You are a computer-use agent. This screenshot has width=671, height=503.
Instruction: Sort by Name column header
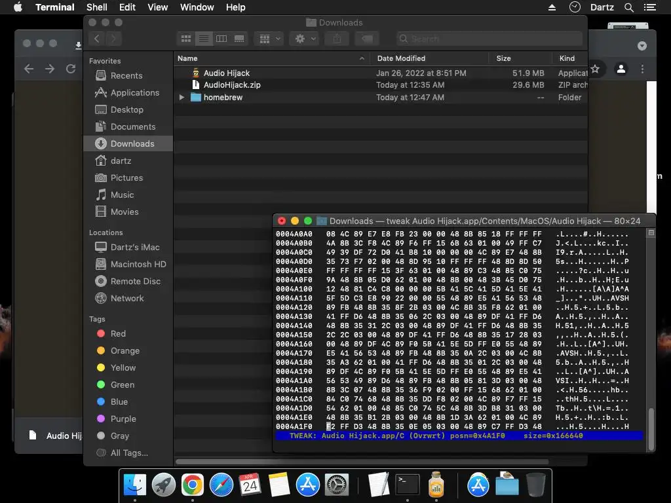coord(271,58)
